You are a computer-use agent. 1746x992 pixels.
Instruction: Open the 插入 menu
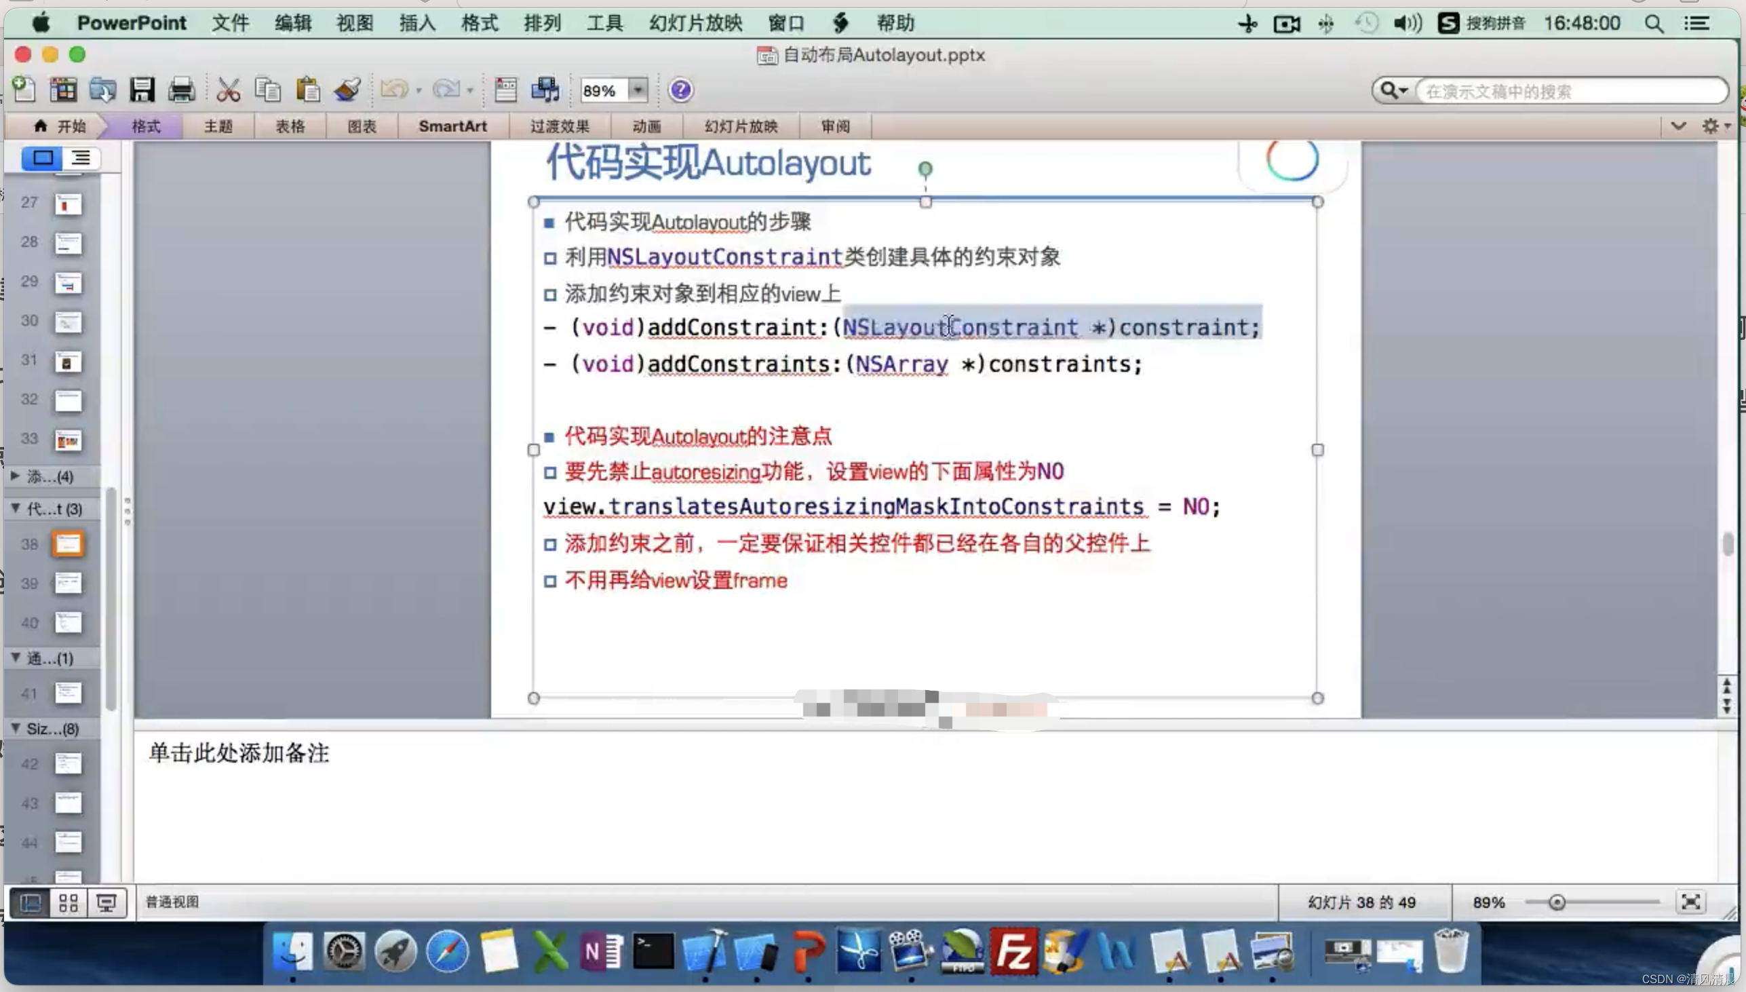click(x=415, y=22)
